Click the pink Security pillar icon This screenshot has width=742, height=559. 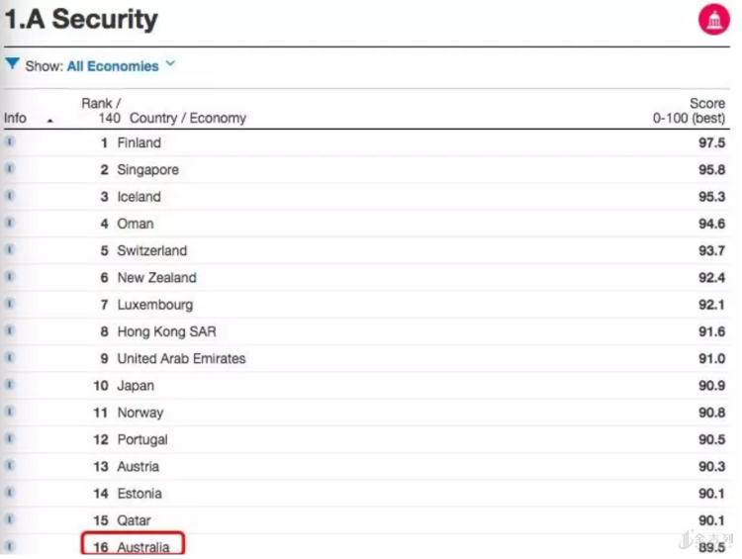point(713,19)
